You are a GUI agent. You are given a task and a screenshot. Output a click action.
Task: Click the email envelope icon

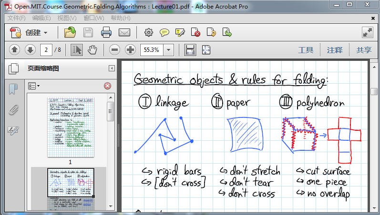pos(124,32)
